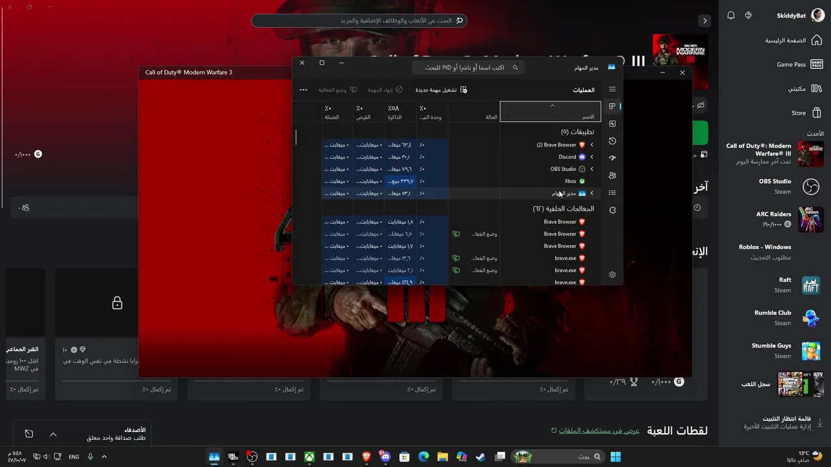Focus the Task Manager name or PID search box
Image resolution: width=831 pixels, height=467 pixels.
pyautogui.click(x=468, y=67)
